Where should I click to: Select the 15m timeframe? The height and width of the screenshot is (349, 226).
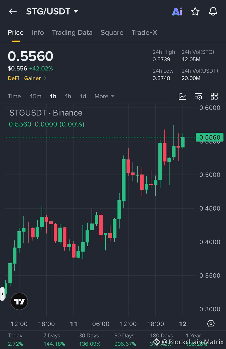pos(35,96)
